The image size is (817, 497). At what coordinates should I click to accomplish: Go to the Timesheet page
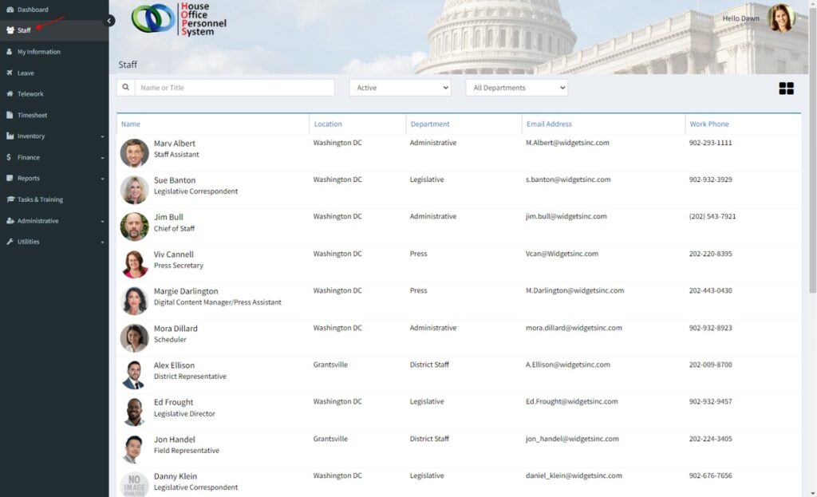tap(32, 115)
